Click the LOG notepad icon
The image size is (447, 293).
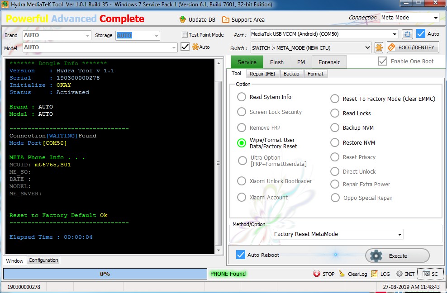tap(374, 274)
